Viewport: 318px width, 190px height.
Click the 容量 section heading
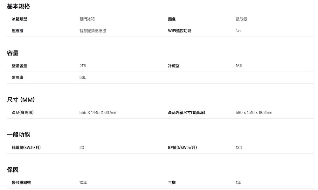pos(13,53)
